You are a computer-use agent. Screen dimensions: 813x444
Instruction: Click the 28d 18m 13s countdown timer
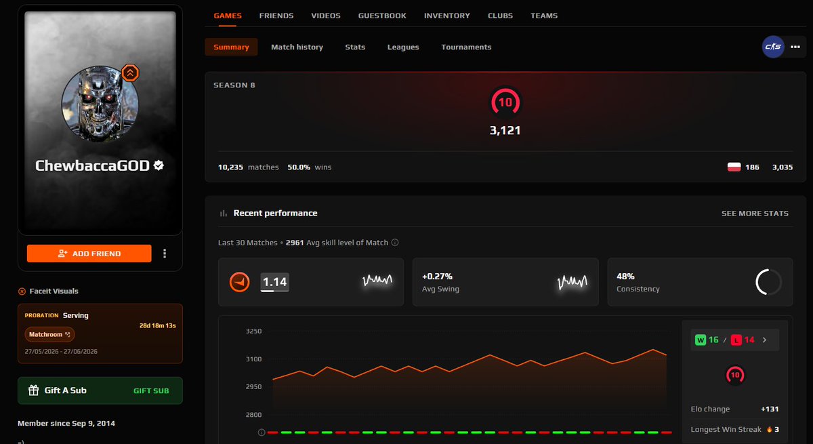157,325
